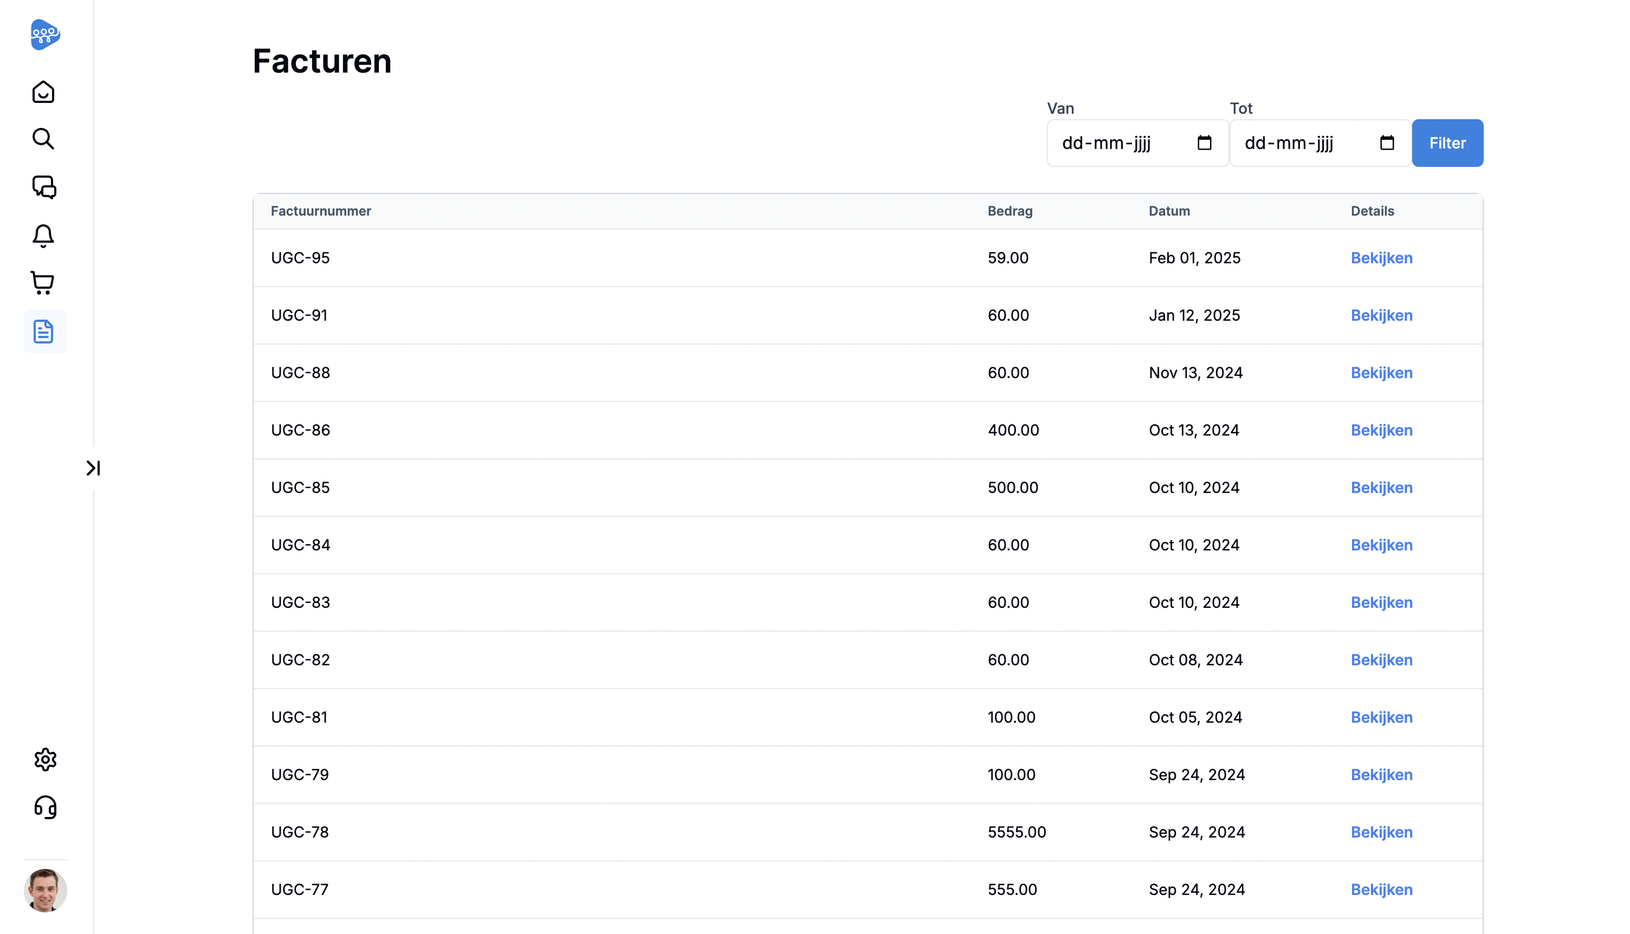The width and height of the screenshot is (1630, 934).
Task: Select invoice number UGC-86
Action: click(x=300, y=431)
